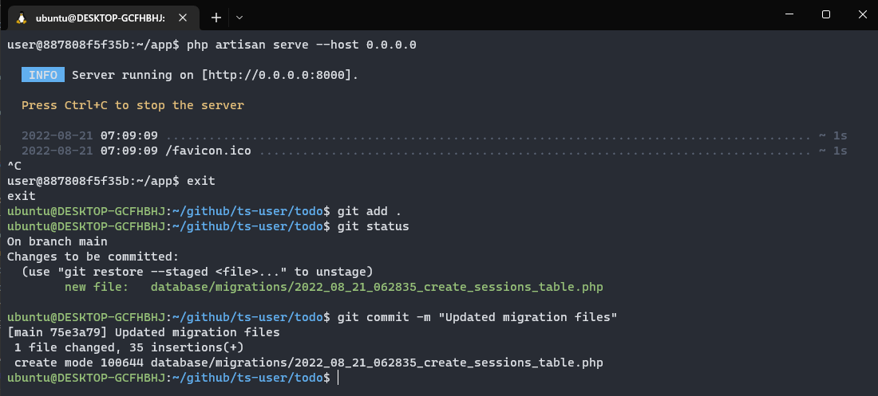Click the "git add ." command

click(369, 211)
